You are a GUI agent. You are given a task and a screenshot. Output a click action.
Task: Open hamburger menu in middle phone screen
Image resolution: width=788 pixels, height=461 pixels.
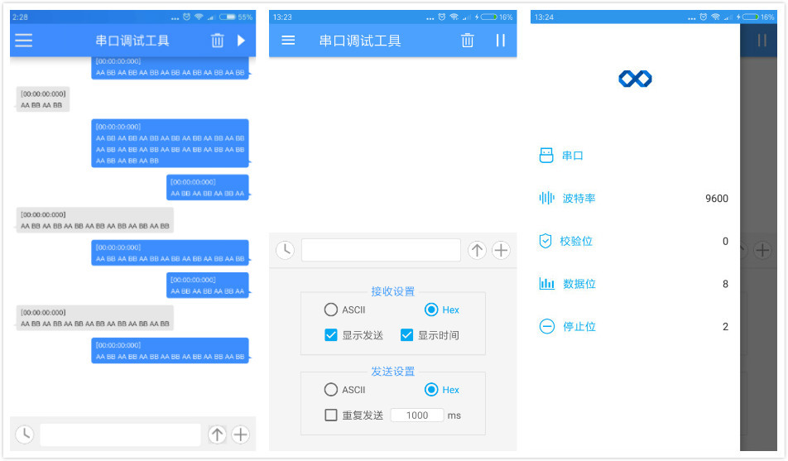(x=288, y=41)
